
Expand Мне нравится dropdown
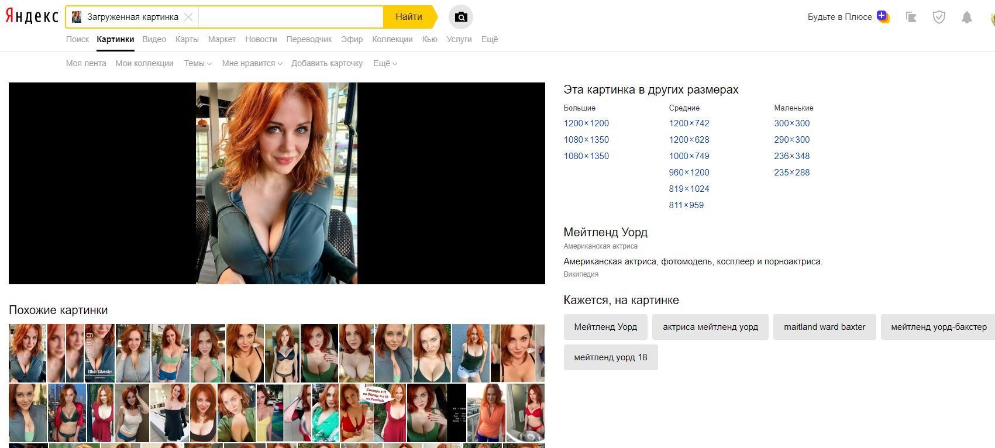coord(252,63)
